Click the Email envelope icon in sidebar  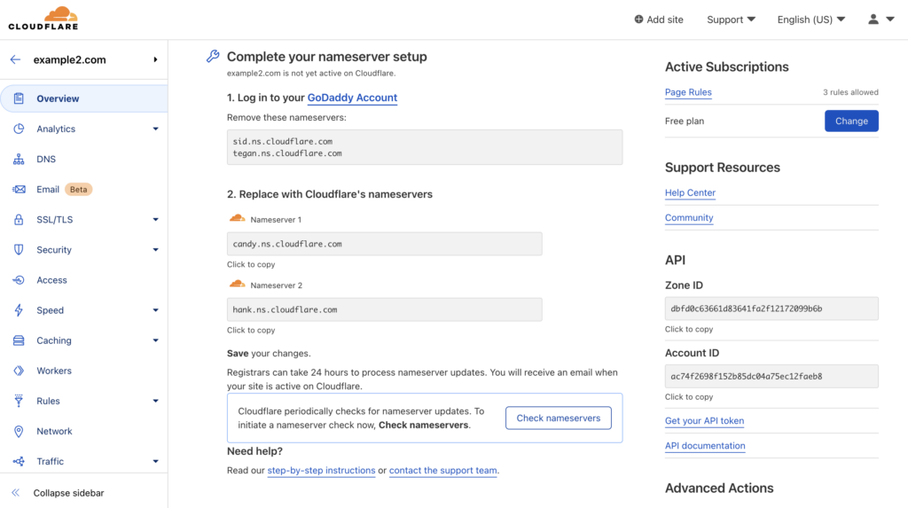click(19, 190)
